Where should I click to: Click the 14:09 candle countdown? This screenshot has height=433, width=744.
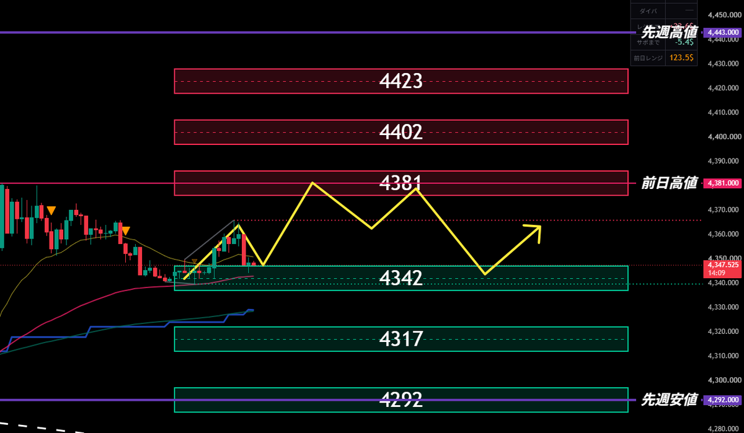coord(715,272)
